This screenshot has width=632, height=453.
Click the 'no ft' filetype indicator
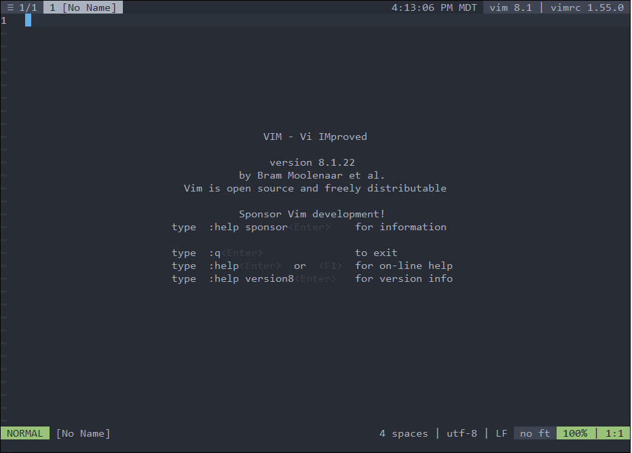535,433
